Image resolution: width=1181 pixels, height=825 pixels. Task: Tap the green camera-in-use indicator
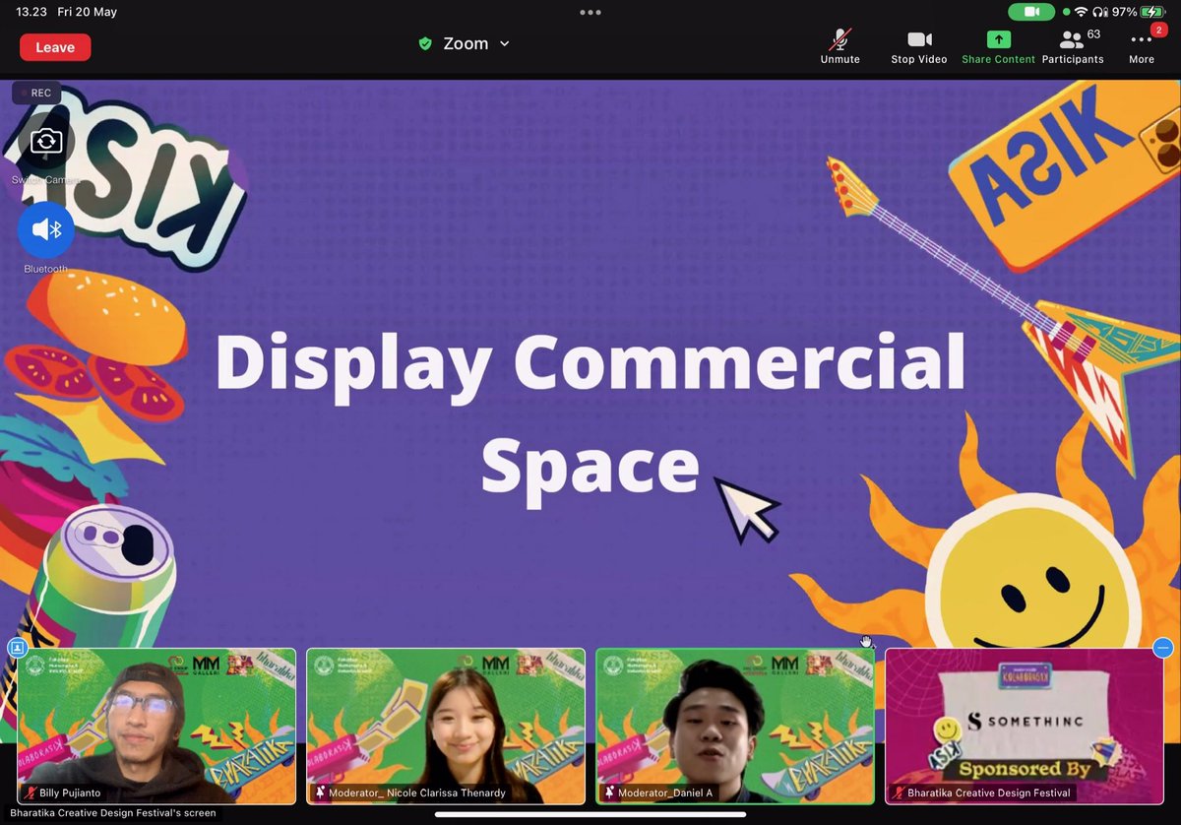pos(1031,12)
